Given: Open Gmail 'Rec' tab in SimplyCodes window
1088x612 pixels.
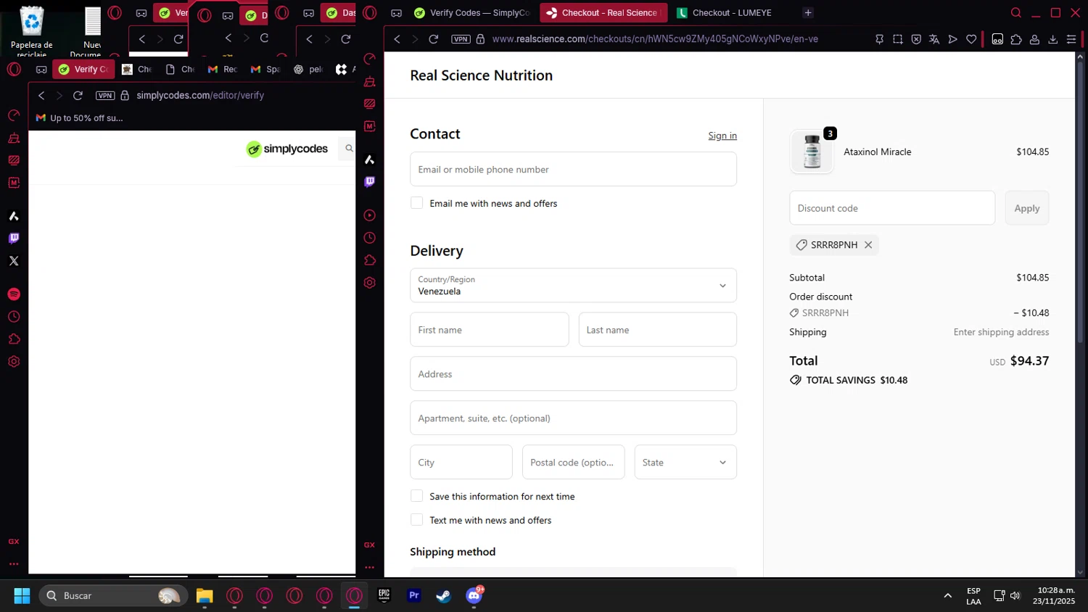Looking at the screenshot, I should tap(223, 69).
